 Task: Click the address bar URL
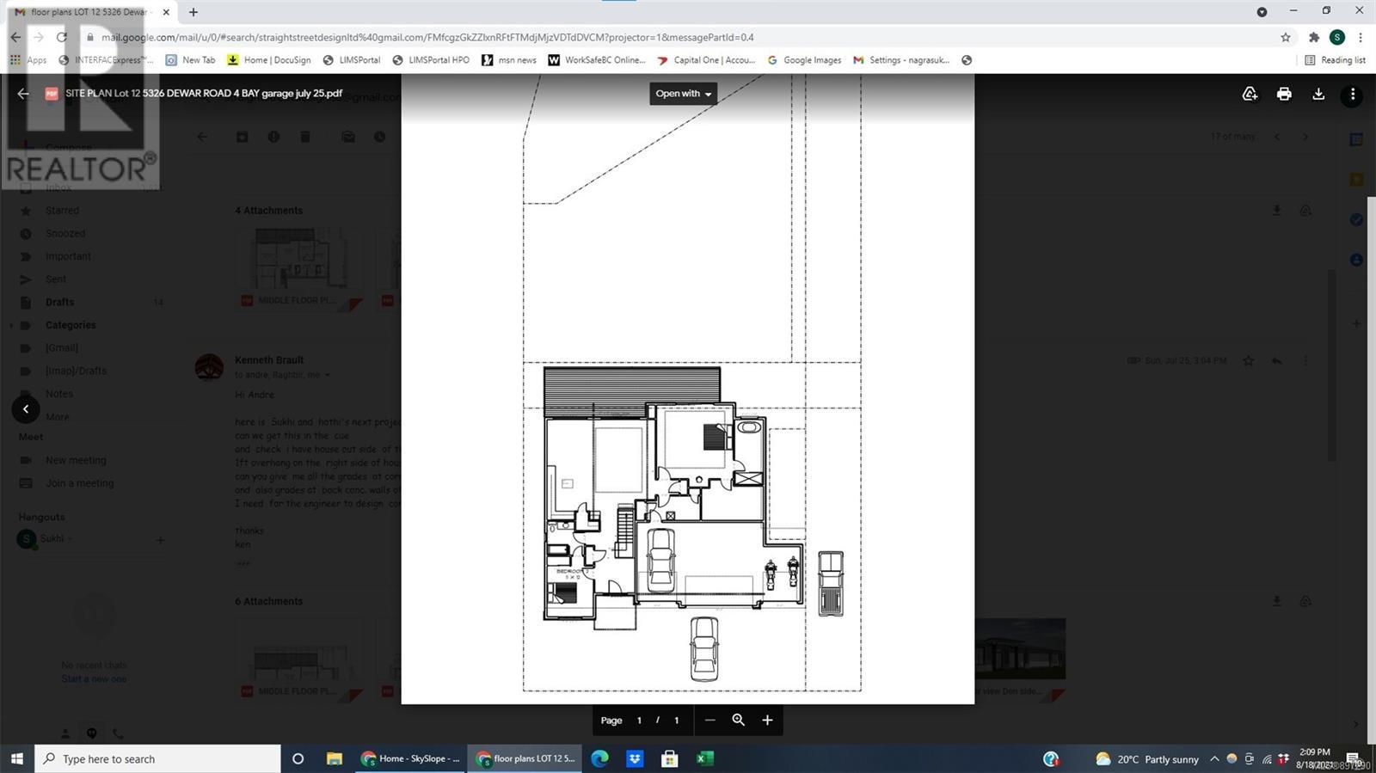coord(427,37)
